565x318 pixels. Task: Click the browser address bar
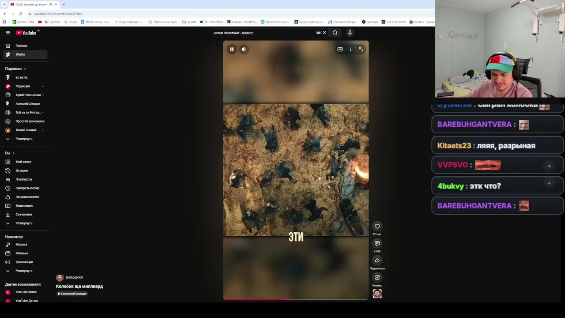pos(230,14)
